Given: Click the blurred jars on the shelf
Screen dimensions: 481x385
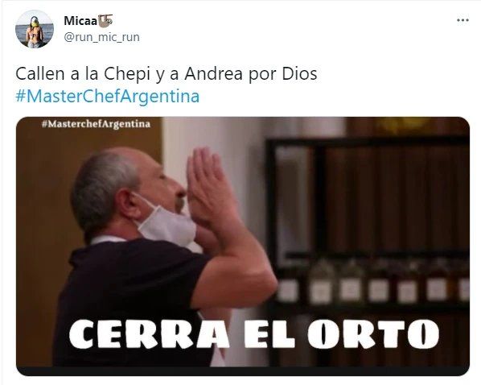Looking at the screenshot, I should (x=372, y=281).
